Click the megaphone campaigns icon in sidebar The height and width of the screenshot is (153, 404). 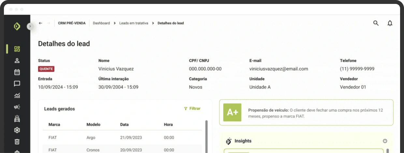[17, 107]
